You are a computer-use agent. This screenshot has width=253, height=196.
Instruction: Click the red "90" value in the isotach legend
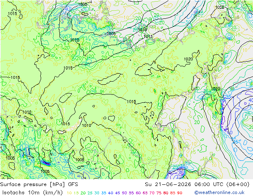180,193
